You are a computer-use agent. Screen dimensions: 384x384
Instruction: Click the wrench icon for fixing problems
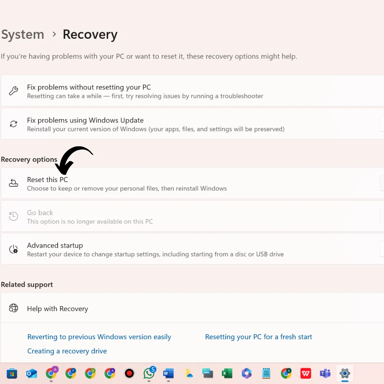pyautogui.click(x=13, y=91)
